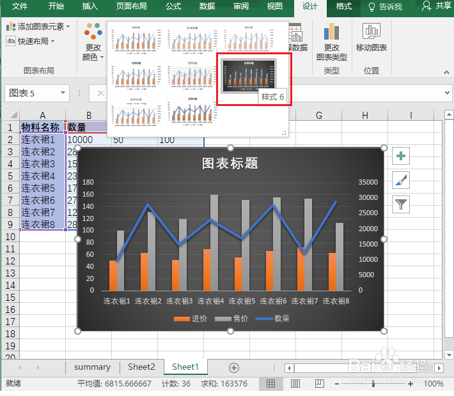Select column header G
454x396 pixels.
(319, 116)
